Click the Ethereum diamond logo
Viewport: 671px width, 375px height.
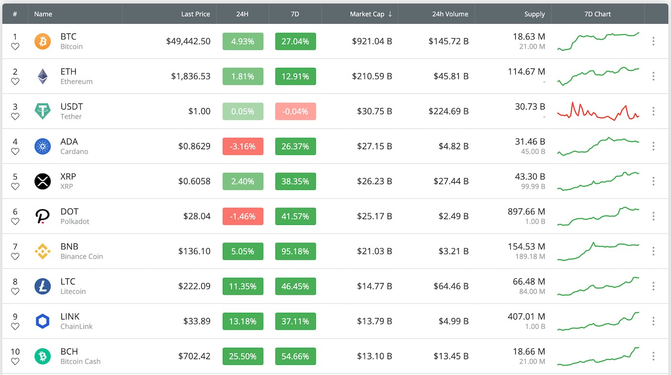[x=43, y=77]
